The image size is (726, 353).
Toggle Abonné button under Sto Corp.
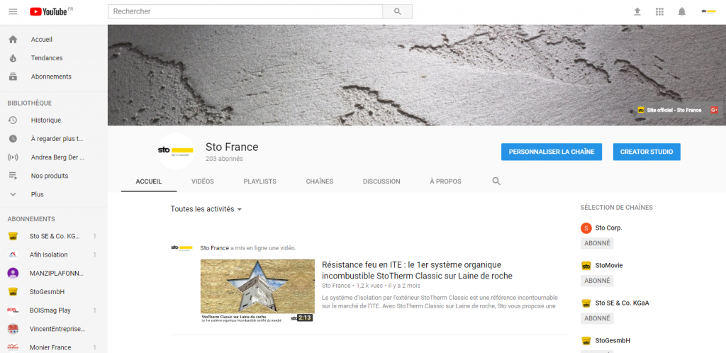click(x=597, y=243)
